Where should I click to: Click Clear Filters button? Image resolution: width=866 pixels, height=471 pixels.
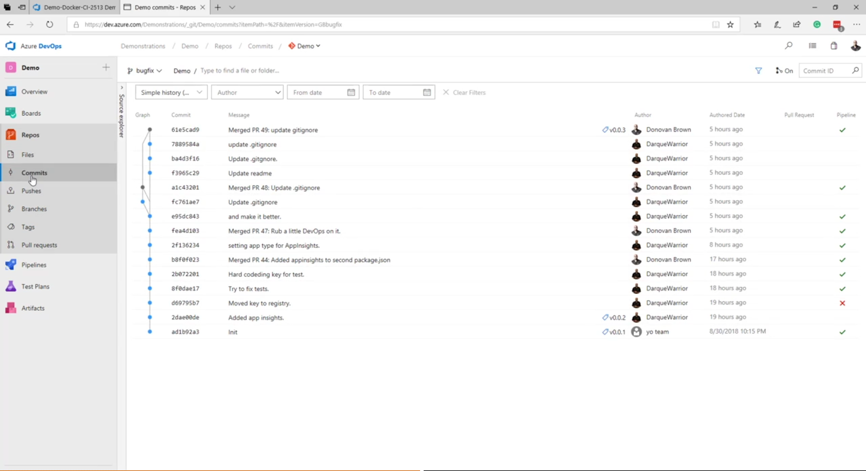point(464,92)
